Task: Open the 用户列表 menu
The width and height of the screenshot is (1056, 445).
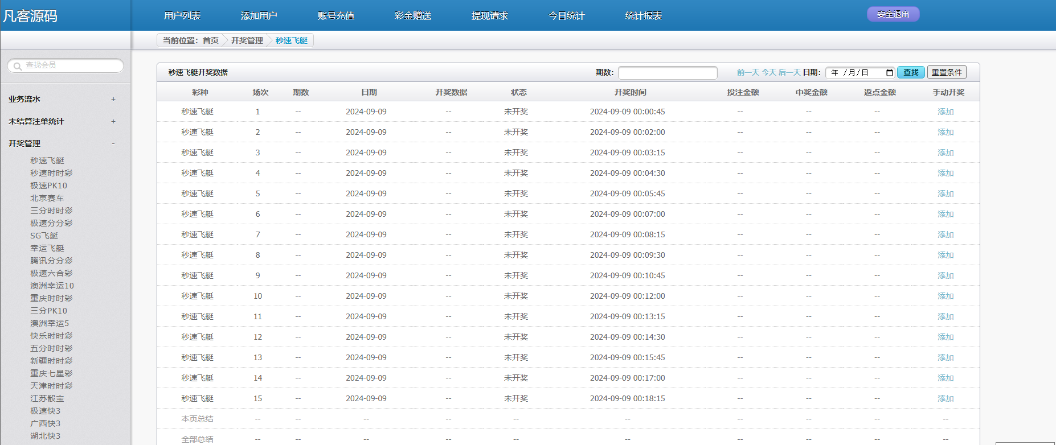Action: pyautogui.click(x=182, y=16)
